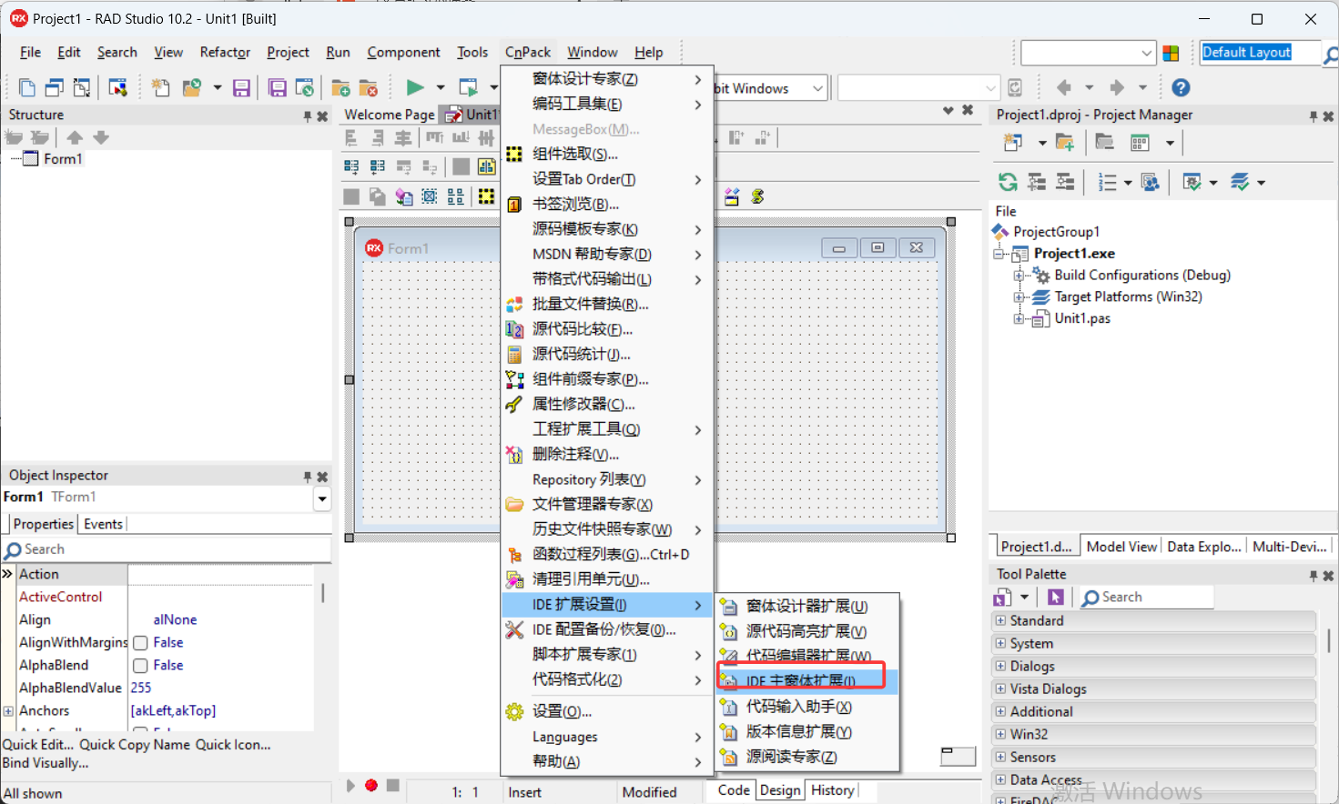Click the Open Project folder icon

(191, 88)
